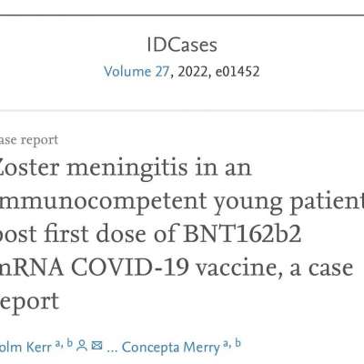Screen dimensions: 364x364
Task: Click the word 'meningitis' in the heading
Action: coord(126,169)
